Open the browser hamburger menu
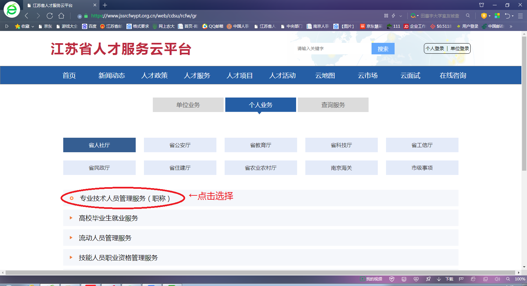 [520, 16]
